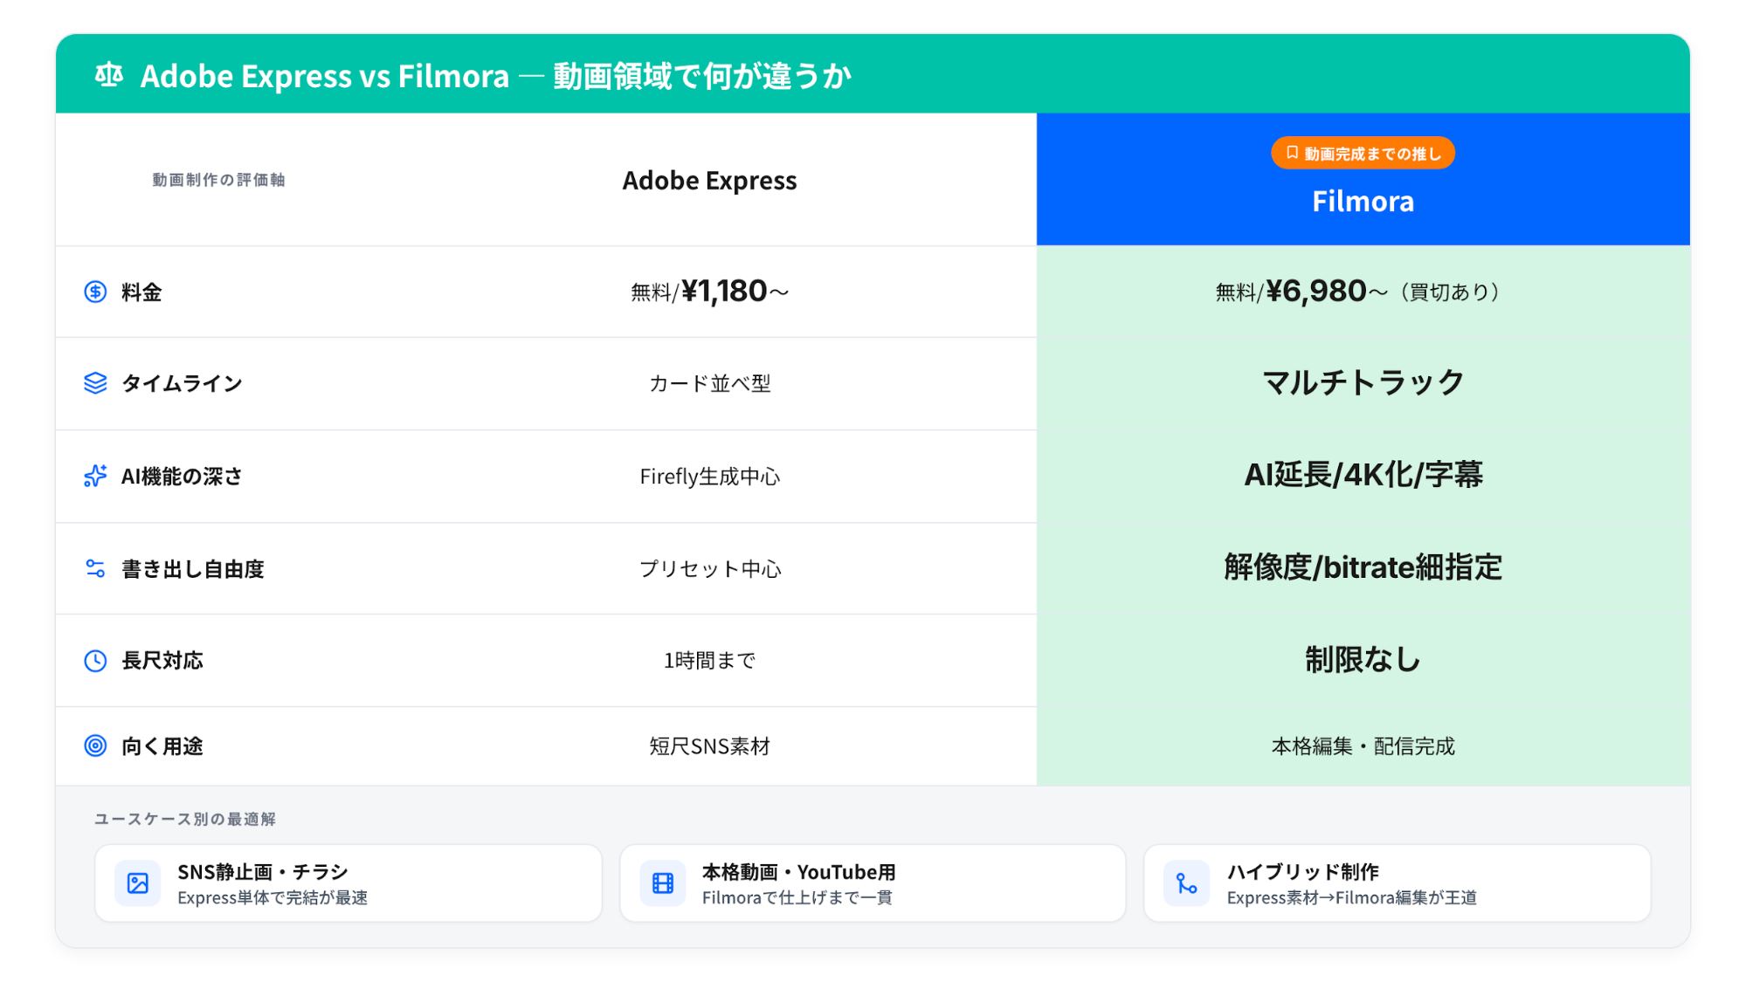
Task: Click the プリセット中心 cell
Action: click(709, 568)
